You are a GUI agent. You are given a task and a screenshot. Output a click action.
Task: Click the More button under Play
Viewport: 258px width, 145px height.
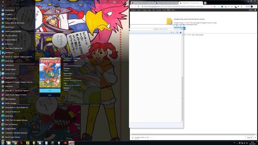[x=50, y=95]
